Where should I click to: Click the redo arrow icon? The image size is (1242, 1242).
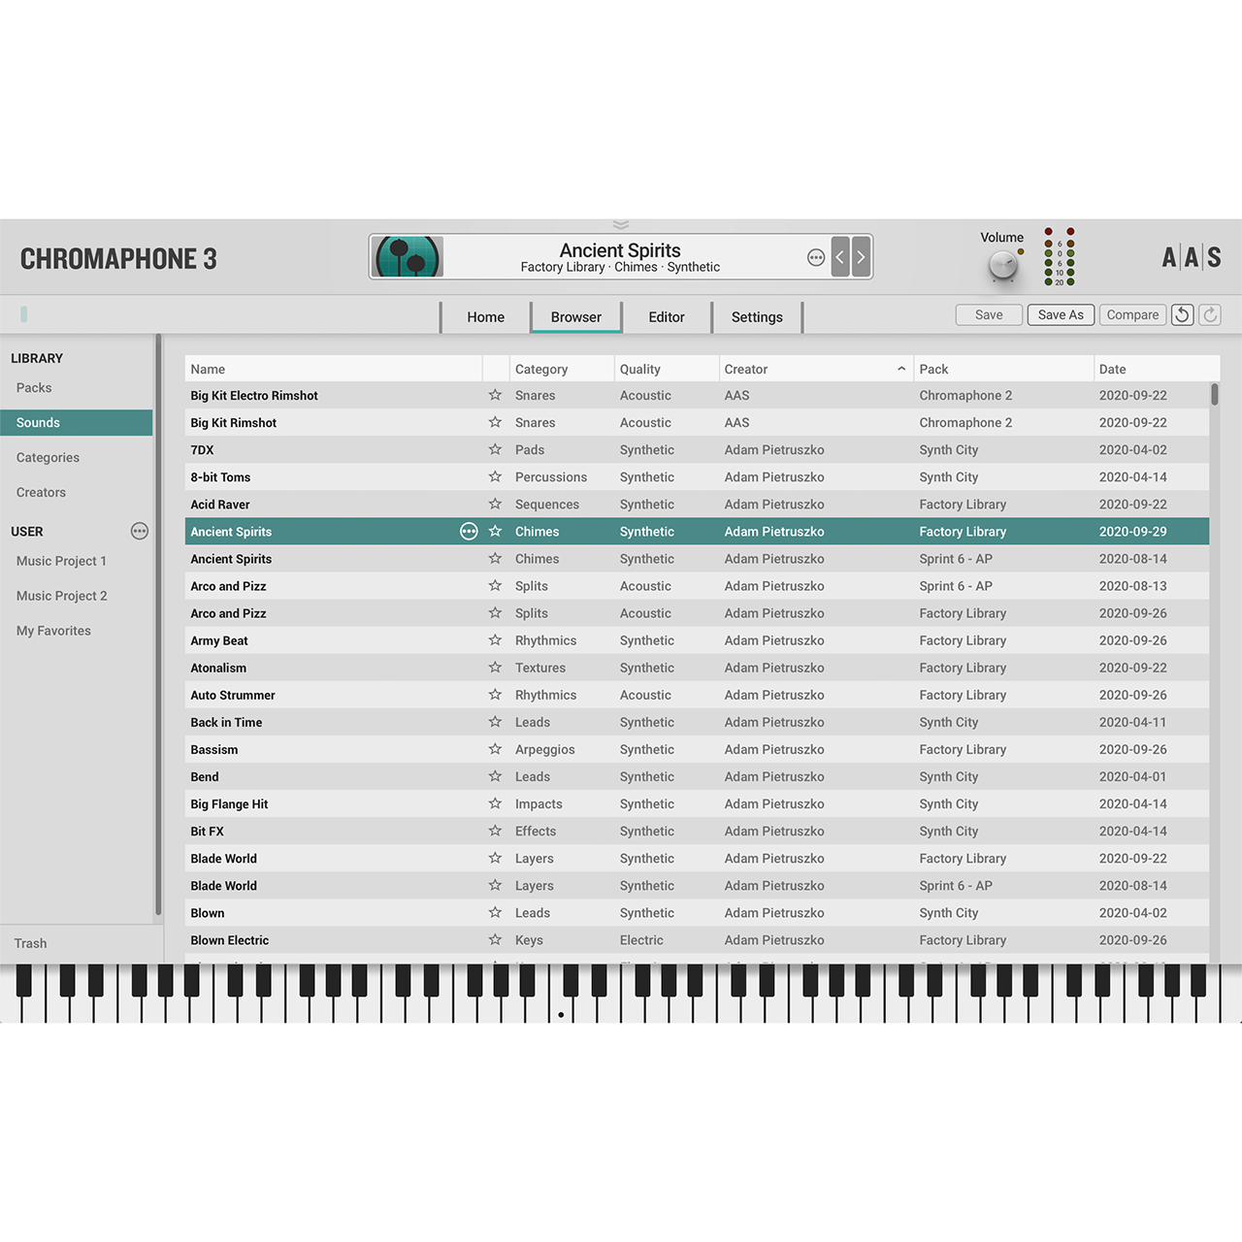point(1209,314)
